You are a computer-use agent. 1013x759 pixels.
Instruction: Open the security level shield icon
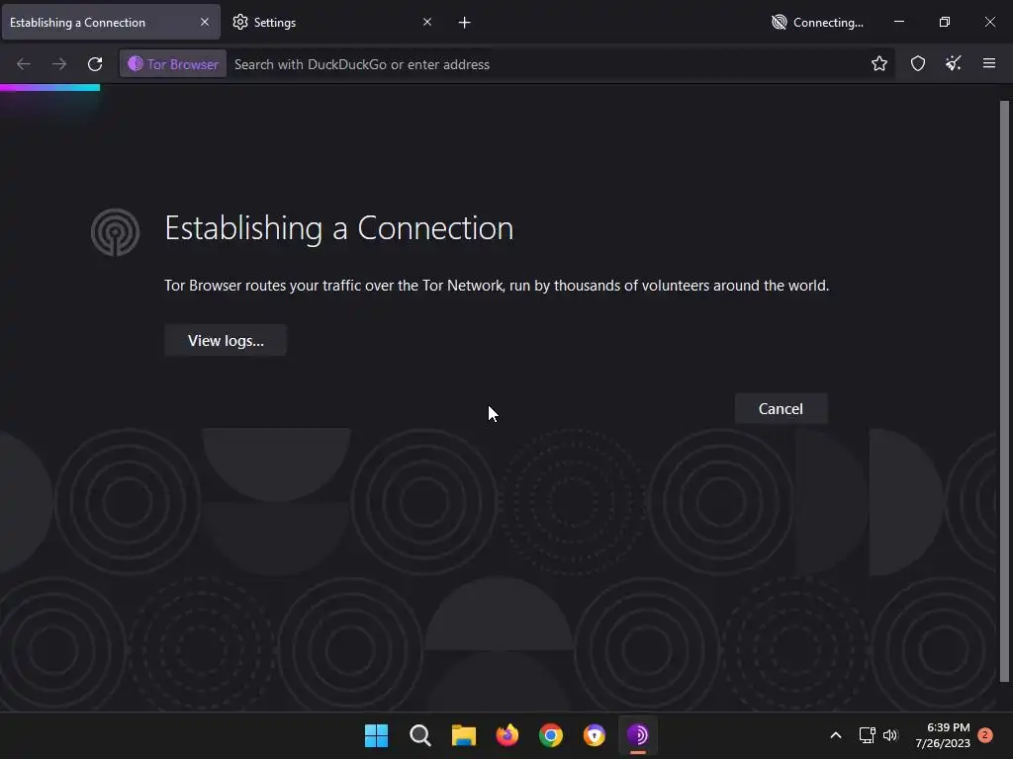click(918, 63)
